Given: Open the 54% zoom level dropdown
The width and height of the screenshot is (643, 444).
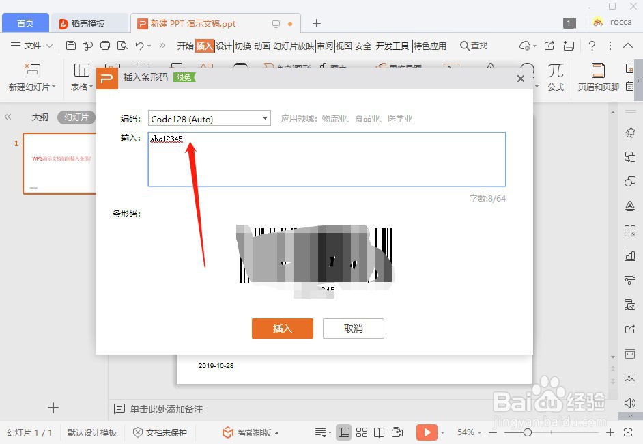Looking at the screenshot, I should pos(469,432).
